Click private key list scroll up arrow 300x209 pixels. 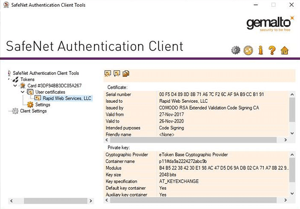[292, 154]
